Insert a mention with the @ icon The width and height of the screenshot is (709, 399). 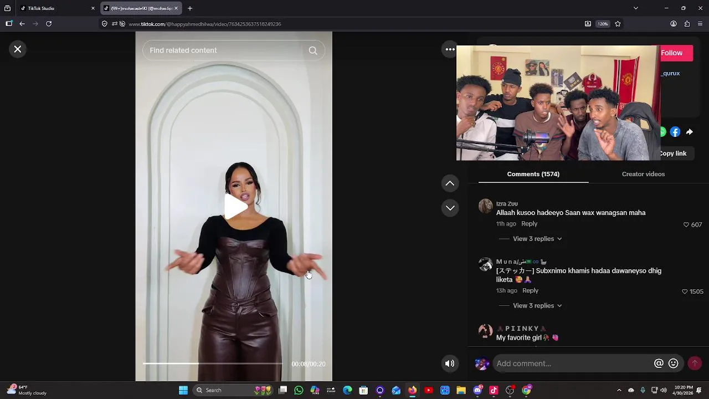point(659,364)
